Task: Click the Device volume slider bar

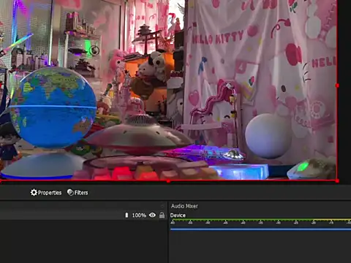Action: coord(260,229)
